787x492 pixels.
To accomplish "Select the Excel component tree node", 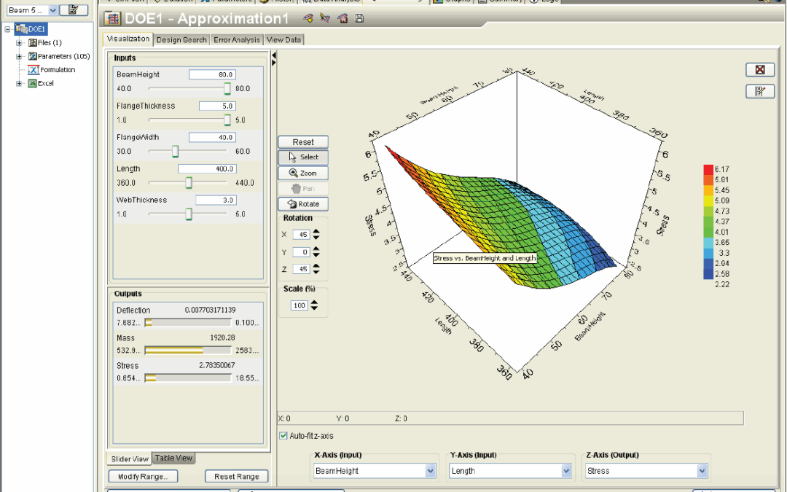I will [x=41, y=83].
